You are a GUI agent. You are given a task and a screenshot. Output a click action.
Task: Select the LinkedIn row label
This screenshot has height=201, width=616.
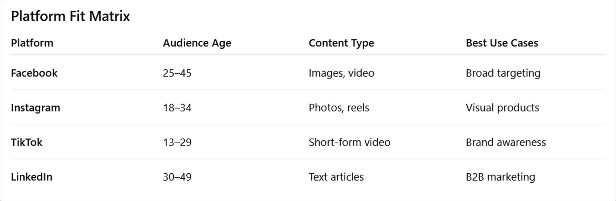32,177
